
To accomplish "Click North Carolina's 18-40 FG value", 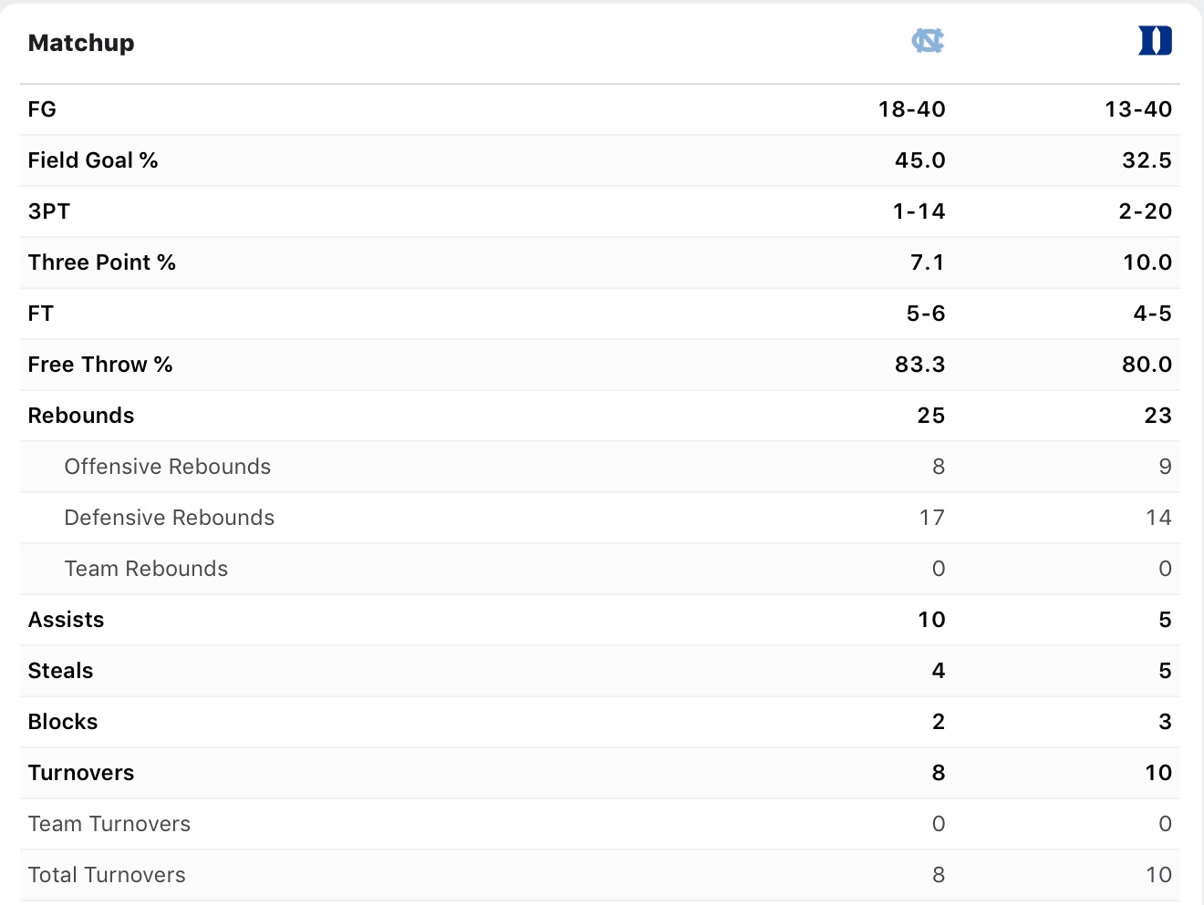I will (912, 109).
